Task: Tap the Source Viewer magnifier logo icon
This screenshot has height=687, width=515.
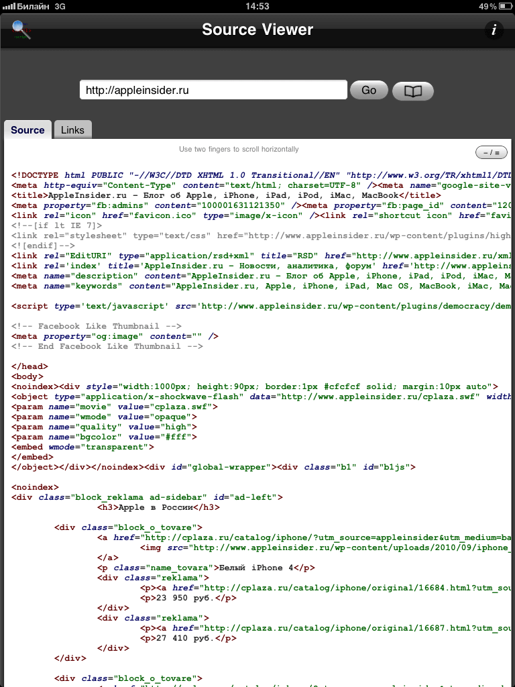Action: 21,30
